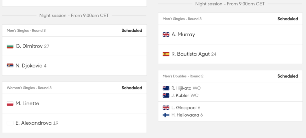Select the A. Murray player name

(183, 34)
